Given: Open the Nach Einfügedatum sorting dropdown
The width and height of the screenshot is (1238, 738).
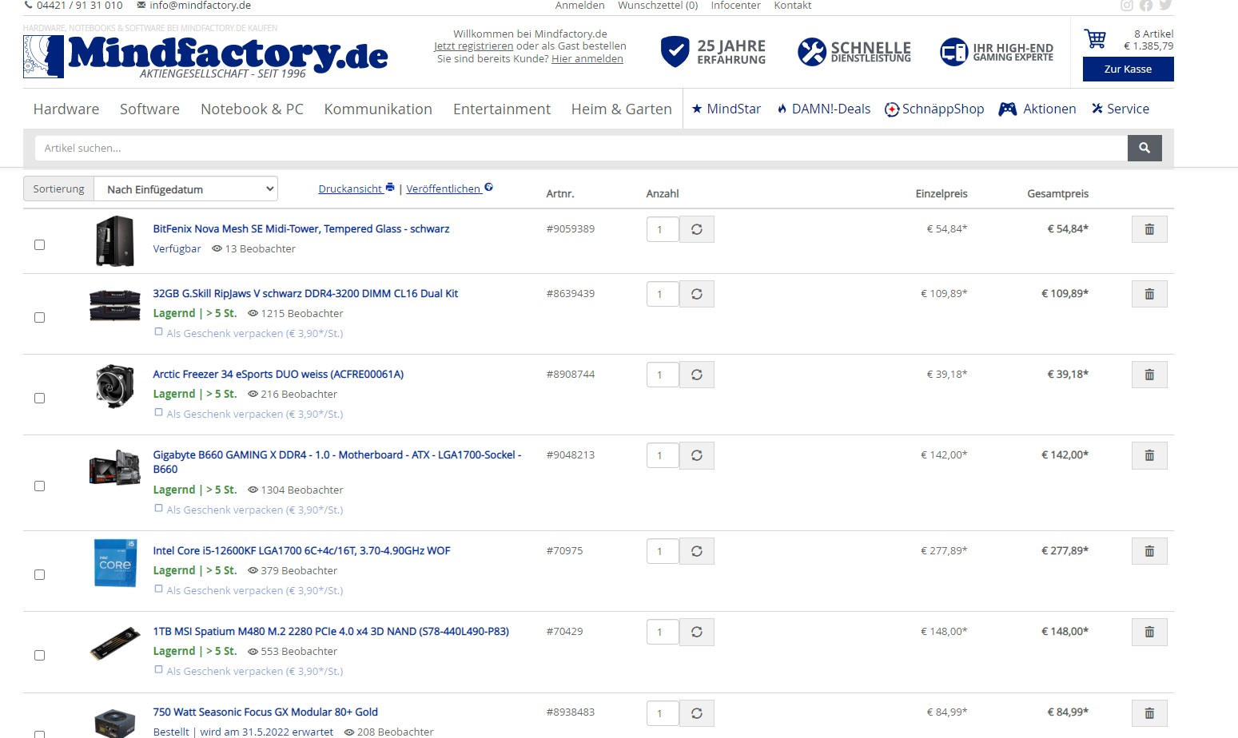Looking at the screenshot, I should pyautogui.click(x=185, y=188).
